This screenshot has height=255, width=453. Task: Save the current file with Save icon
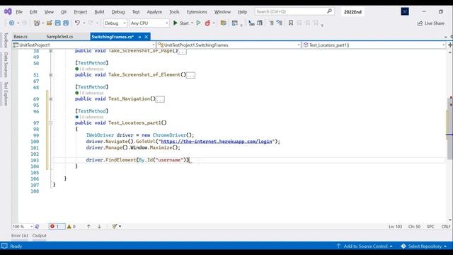pos(58,23)
